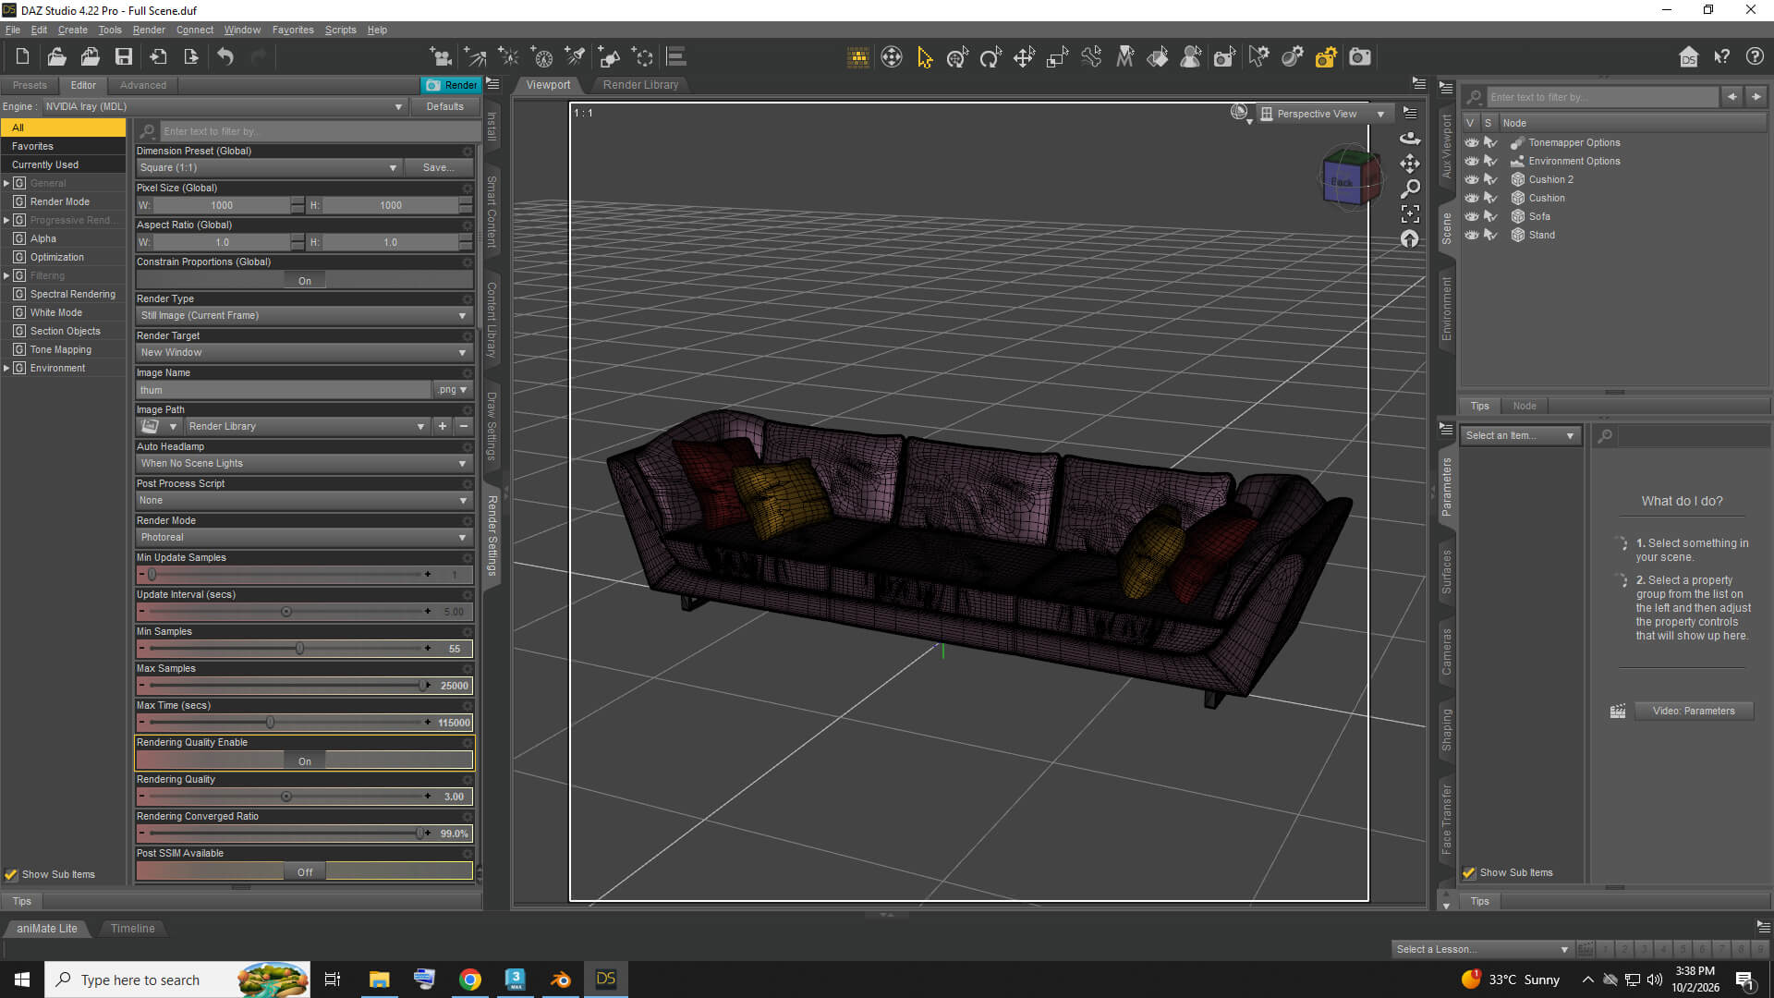Click the viewport zoom magnifier icon
Image resolution: width=1774 pixels, height=998 pixels.
[x=1410, y=189]
